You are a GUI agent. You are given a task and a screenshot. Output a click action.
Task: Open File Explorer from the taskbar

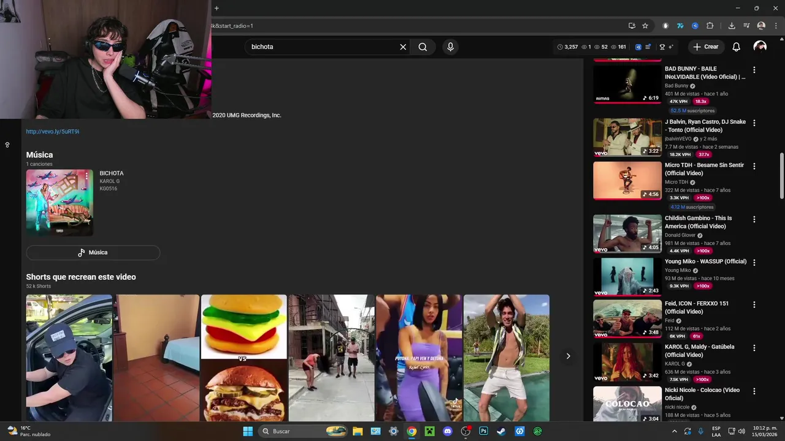pyautogui.click(x=358, y=431)
